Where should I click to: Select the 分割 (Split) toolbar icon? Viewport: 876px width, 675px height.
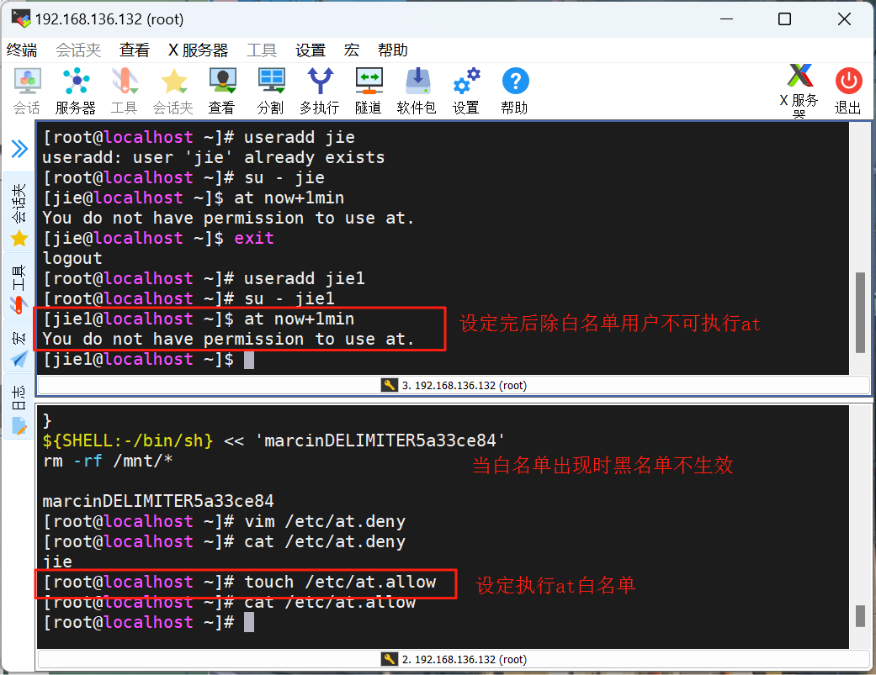271,91
